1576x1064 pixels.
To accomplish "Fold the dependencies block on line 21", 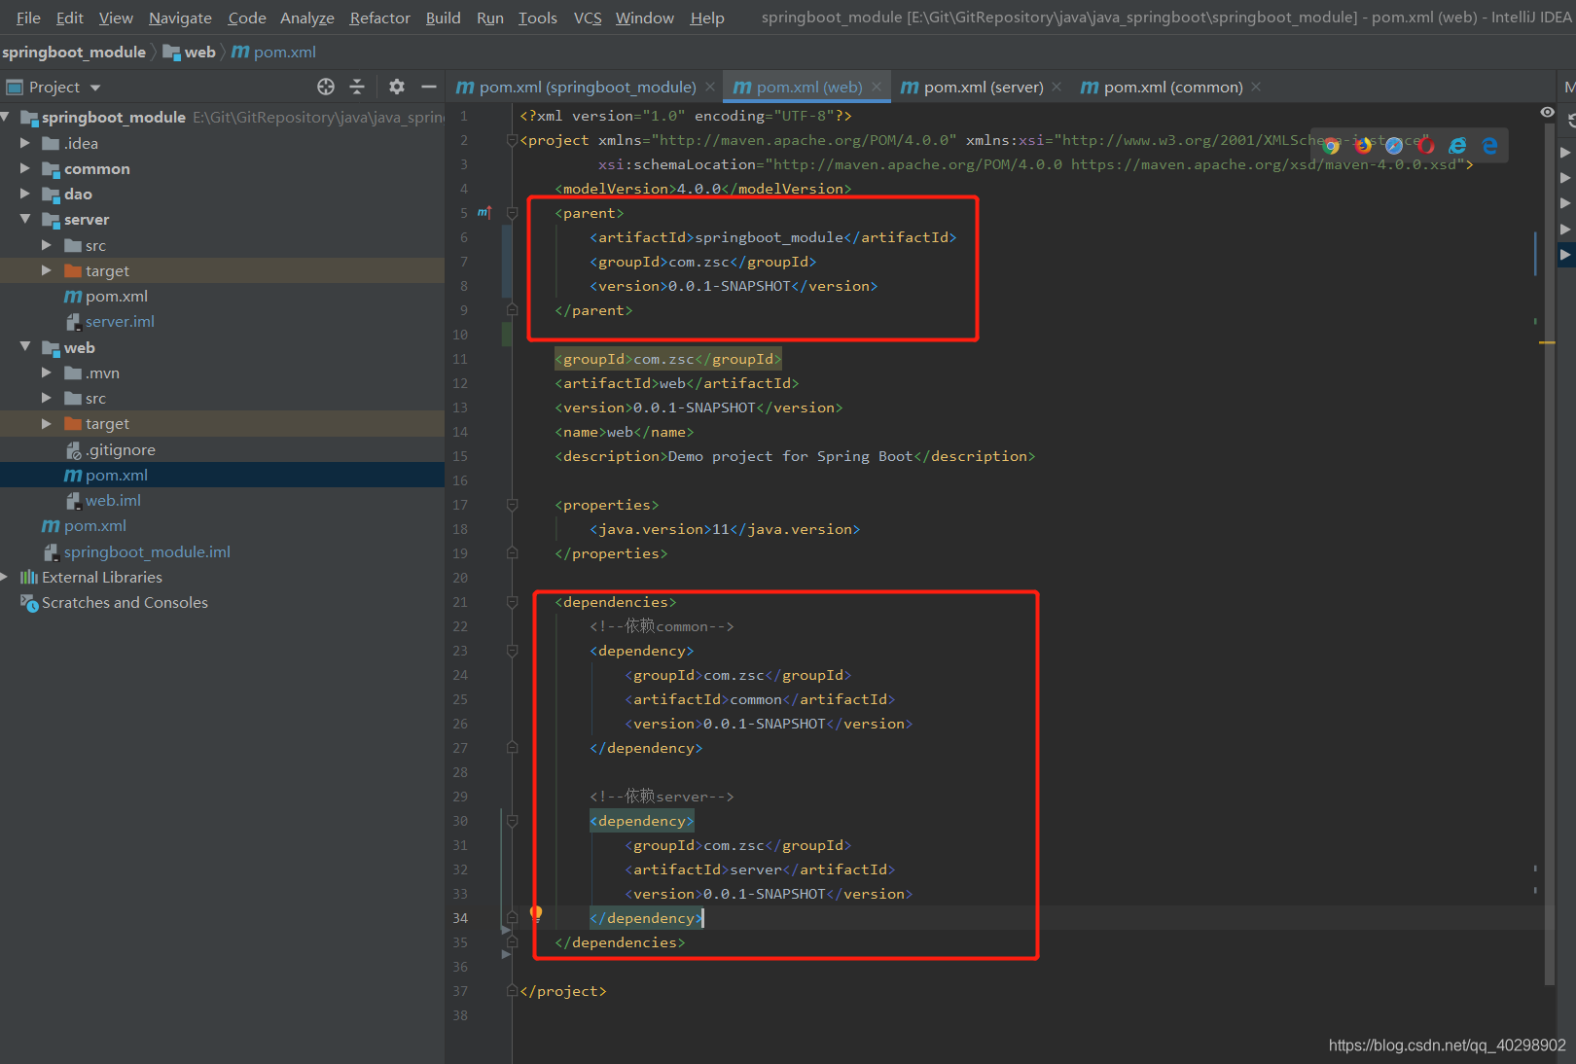I will pyautogui.click(x=512, y=602).
